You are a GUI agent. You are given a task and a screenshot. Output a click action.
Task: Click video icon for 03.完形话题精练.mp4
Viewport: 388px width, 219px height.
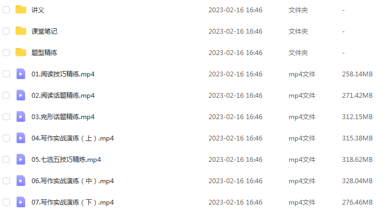21,116
